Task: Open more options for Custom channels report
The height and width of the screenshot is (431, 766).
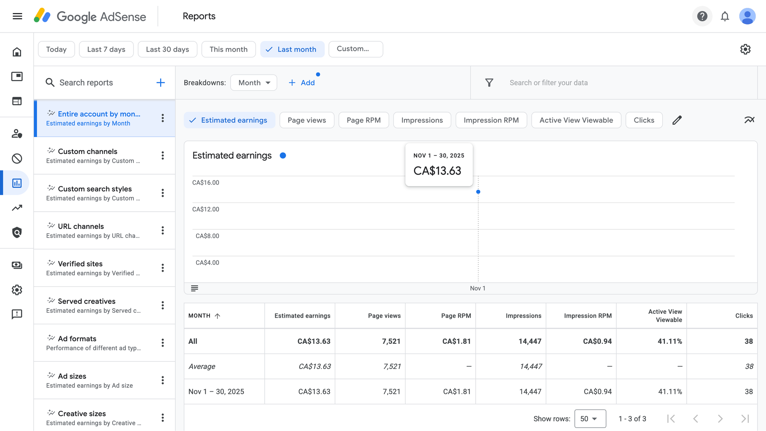Action: pyautogui.click(x=163, y=155)
